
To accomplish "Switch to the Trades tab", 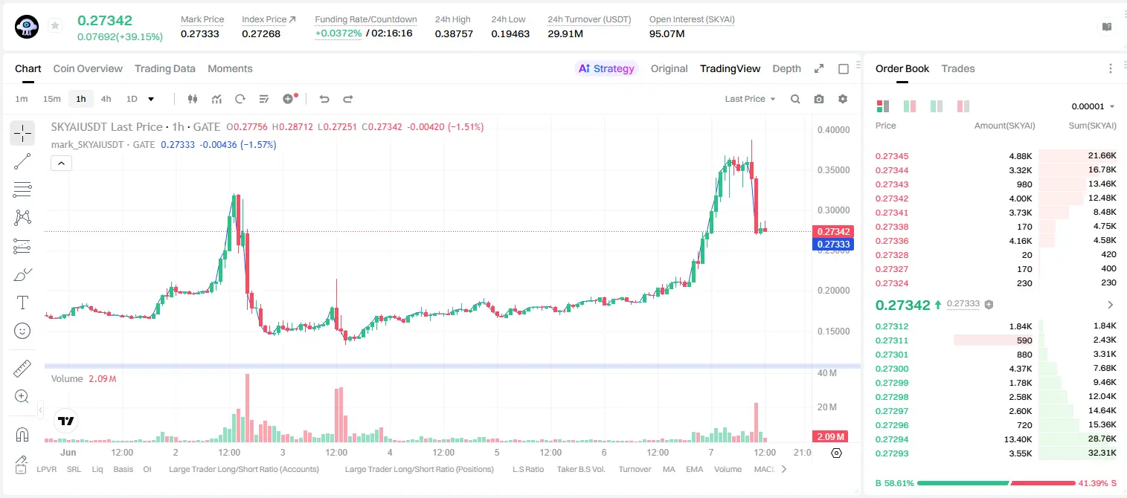I will (x=958, y=68).
